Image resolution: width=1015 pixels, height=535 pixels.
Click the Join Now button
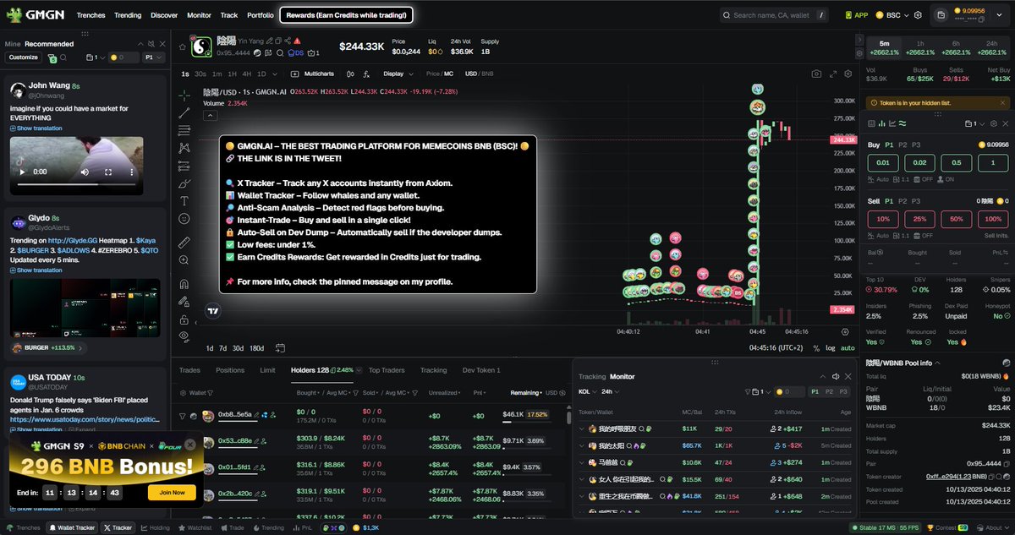pos(172,493)
